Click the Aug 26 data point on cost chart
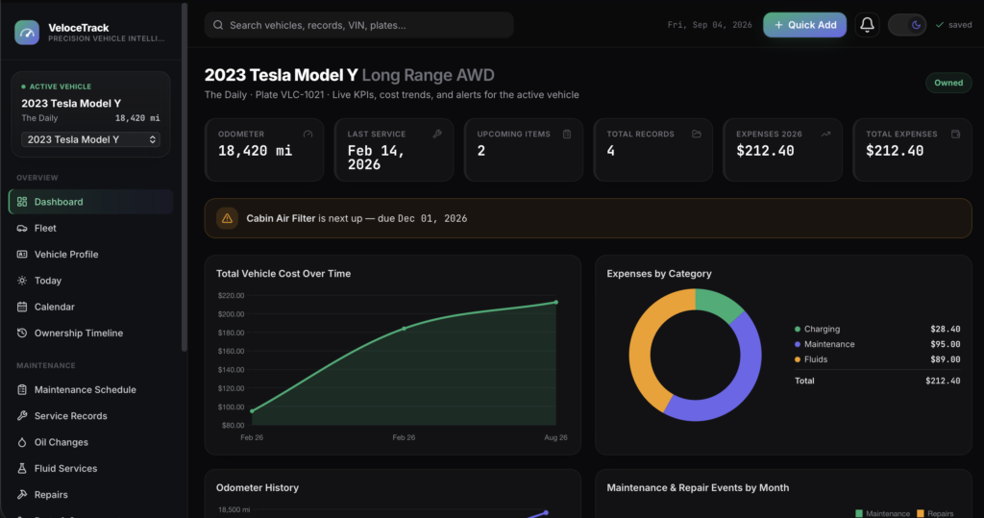Image resolution: width=984 pixels, height=518 pixels. pyautogui.click(x=556, y=303)
